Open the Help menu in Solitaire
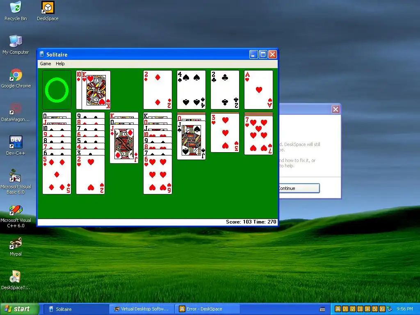The image size is (420, 315). tap(60, 64)
